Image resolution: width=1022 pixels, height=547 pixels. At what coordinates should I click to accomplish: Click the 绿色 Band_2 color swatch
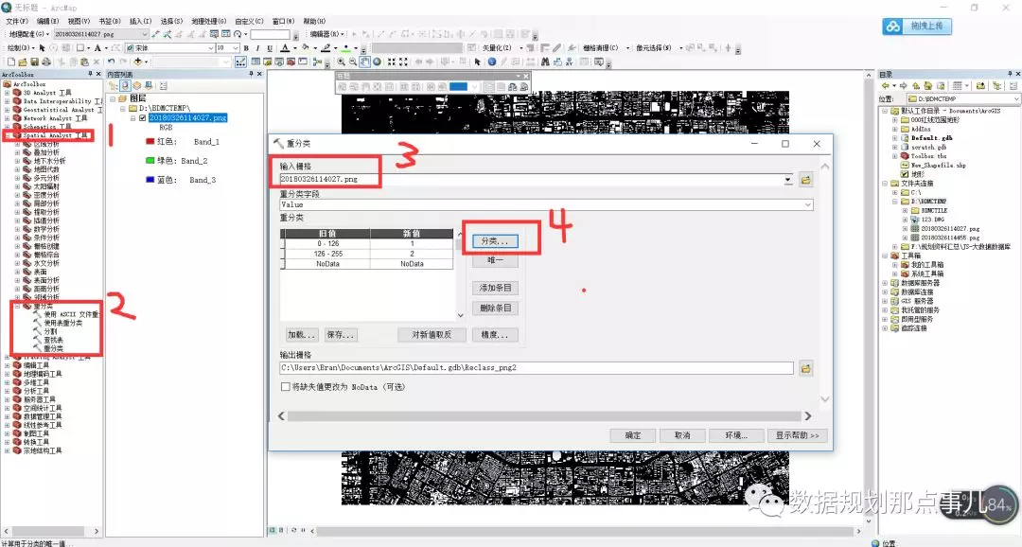pos(150,160)
